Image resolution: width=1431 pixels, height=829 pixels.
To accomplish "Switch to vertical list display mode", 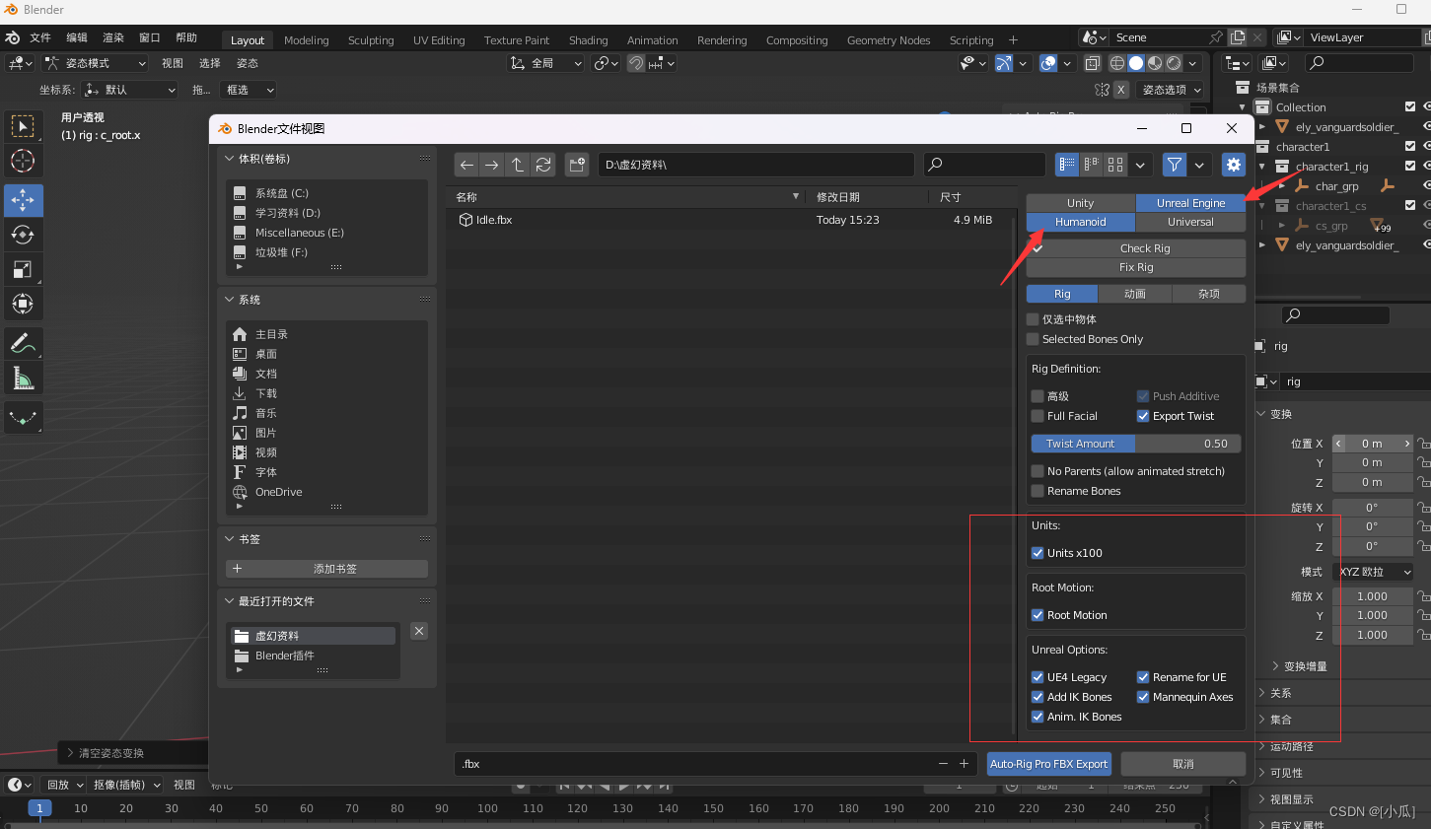I will pyautogui.click(x=1067, y=165).
